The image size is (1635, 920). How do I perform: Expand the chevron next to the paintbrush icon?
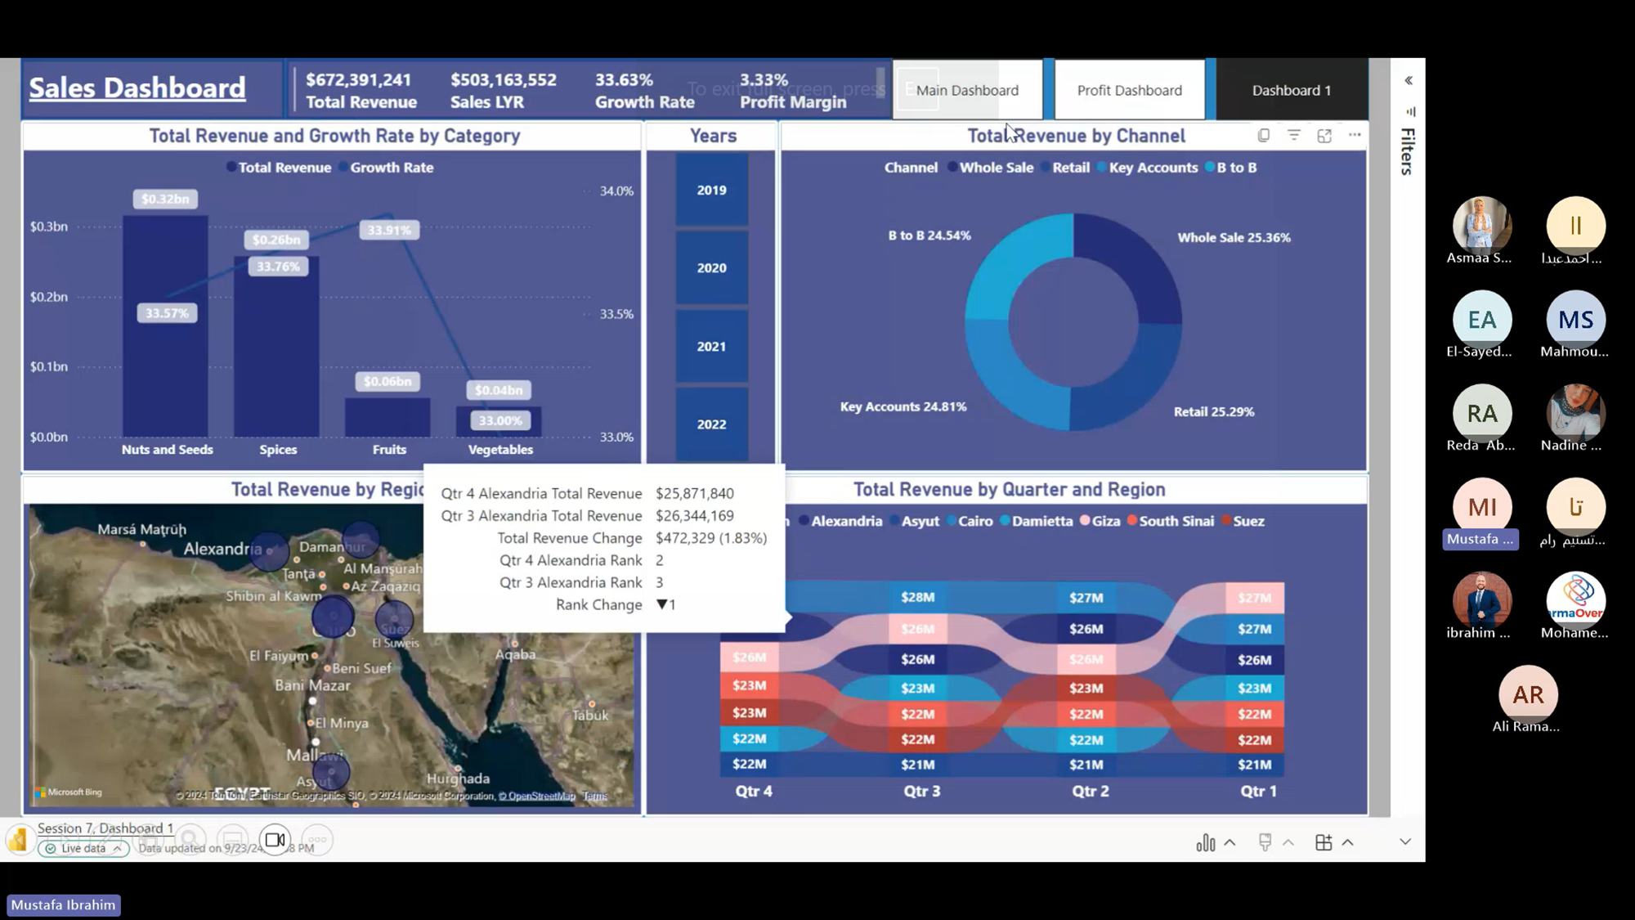point(1288,842)
